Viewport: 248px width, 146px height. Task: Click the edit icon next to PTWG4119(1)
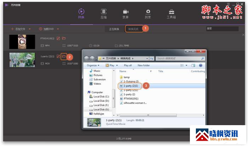58,38
